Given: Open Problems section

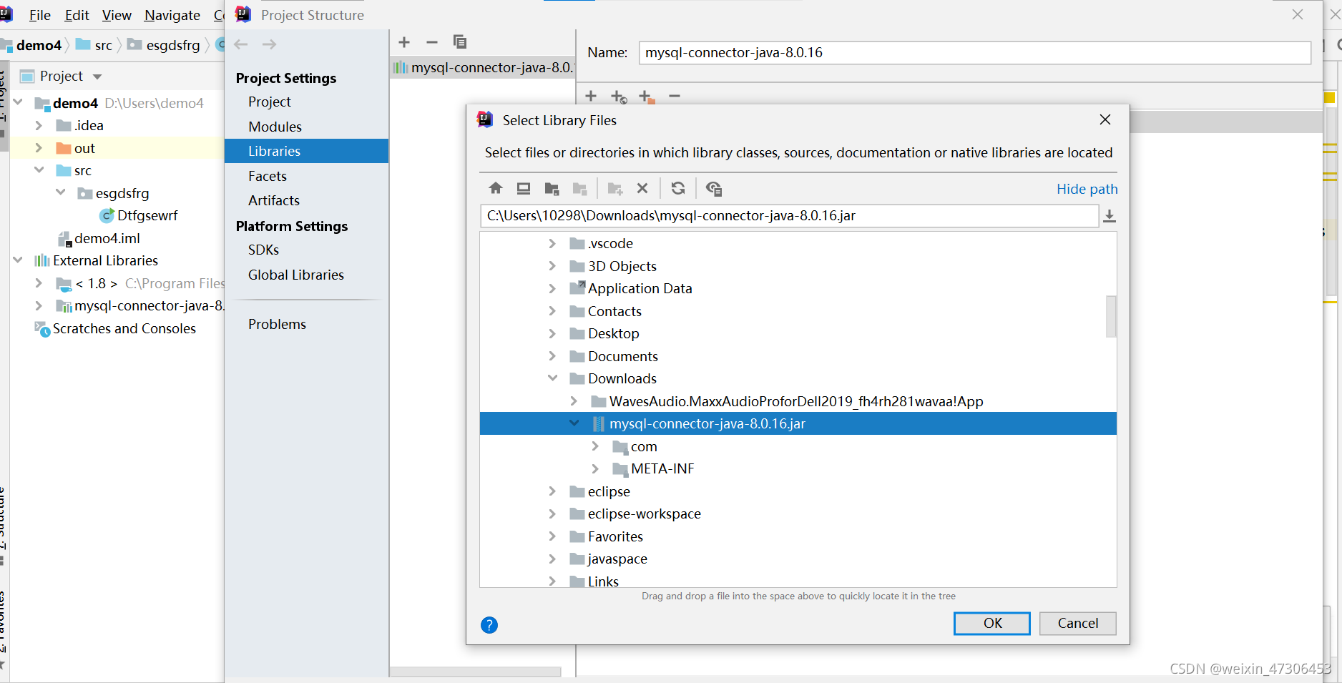Looking at the screenshot, I should point(277,324).
